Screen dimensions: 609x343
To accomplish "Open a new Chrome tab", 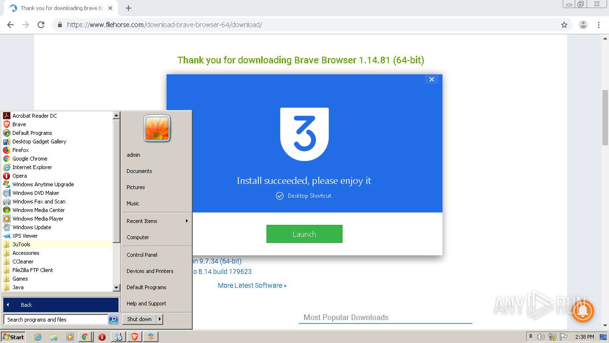I will [x=128, y=8].
